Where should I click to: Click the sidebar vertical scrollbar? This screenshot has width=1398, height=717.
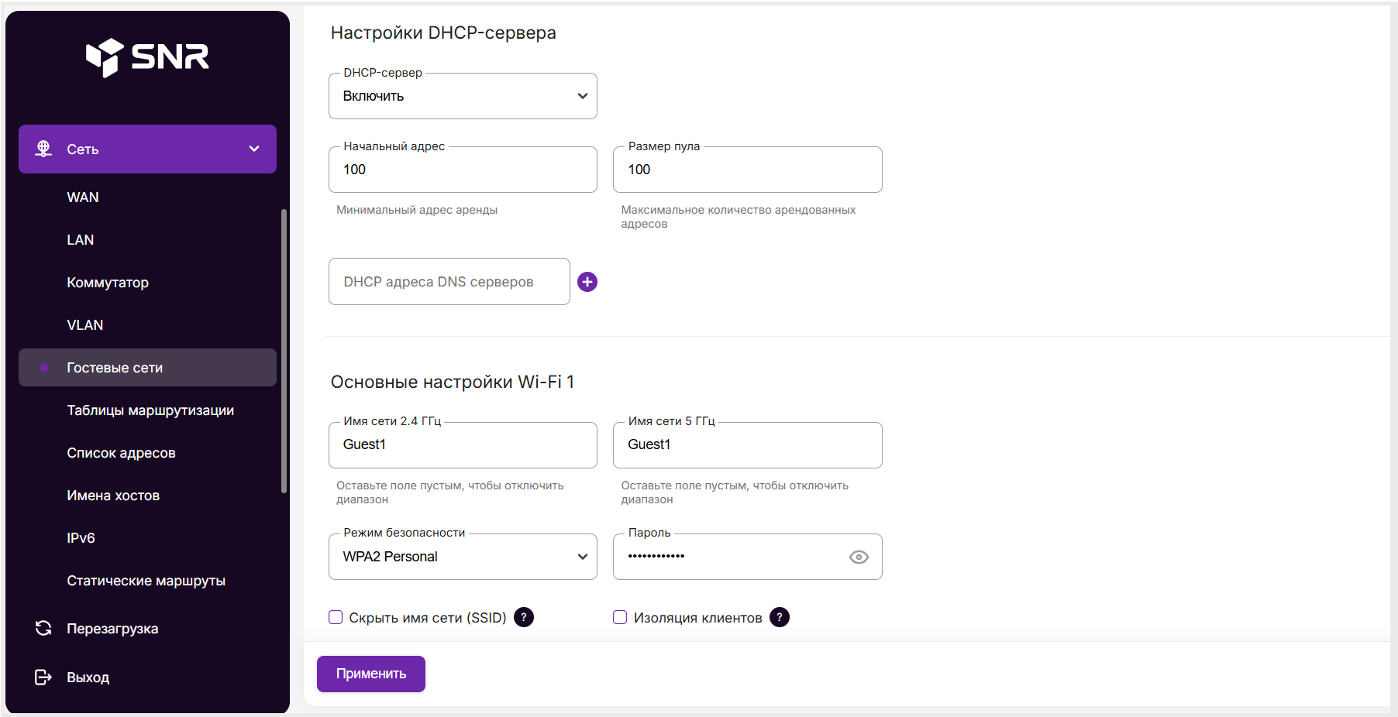tap(284, 348)
